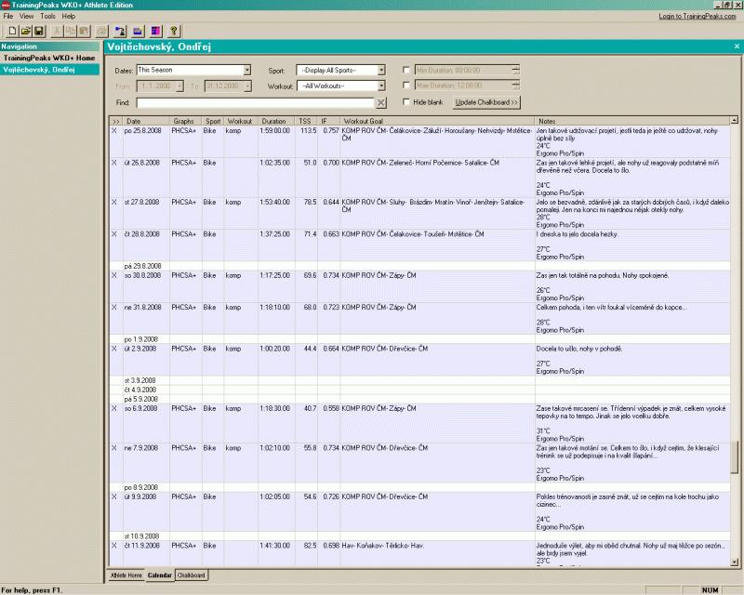Viewport: 744px width, 595px height.
Task: Click the Workout Goal column header
Action: pos(437,121)
